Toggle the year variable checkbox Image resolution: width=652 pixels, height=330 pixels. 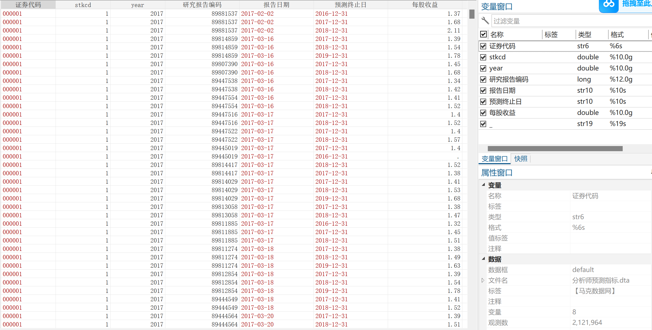[483, 68]
